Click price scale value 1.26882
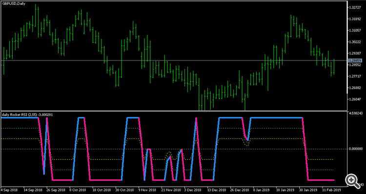The width and height of the screenshot is (366, 194). pos(355,88)
